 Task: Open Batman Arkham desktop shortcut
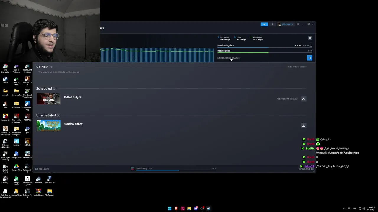click(x=5, y=143)
